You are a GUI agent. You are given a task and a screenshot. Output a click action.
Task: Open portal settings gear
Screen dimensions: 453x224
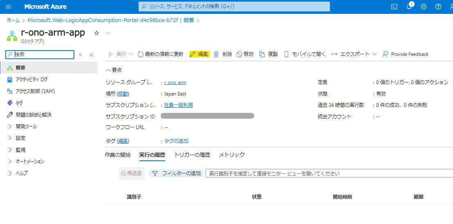pos(424,7)
